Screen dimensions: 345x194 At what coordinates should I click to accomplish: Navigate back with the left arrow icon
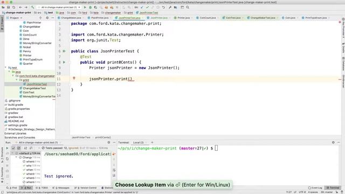tap(20, 7)
